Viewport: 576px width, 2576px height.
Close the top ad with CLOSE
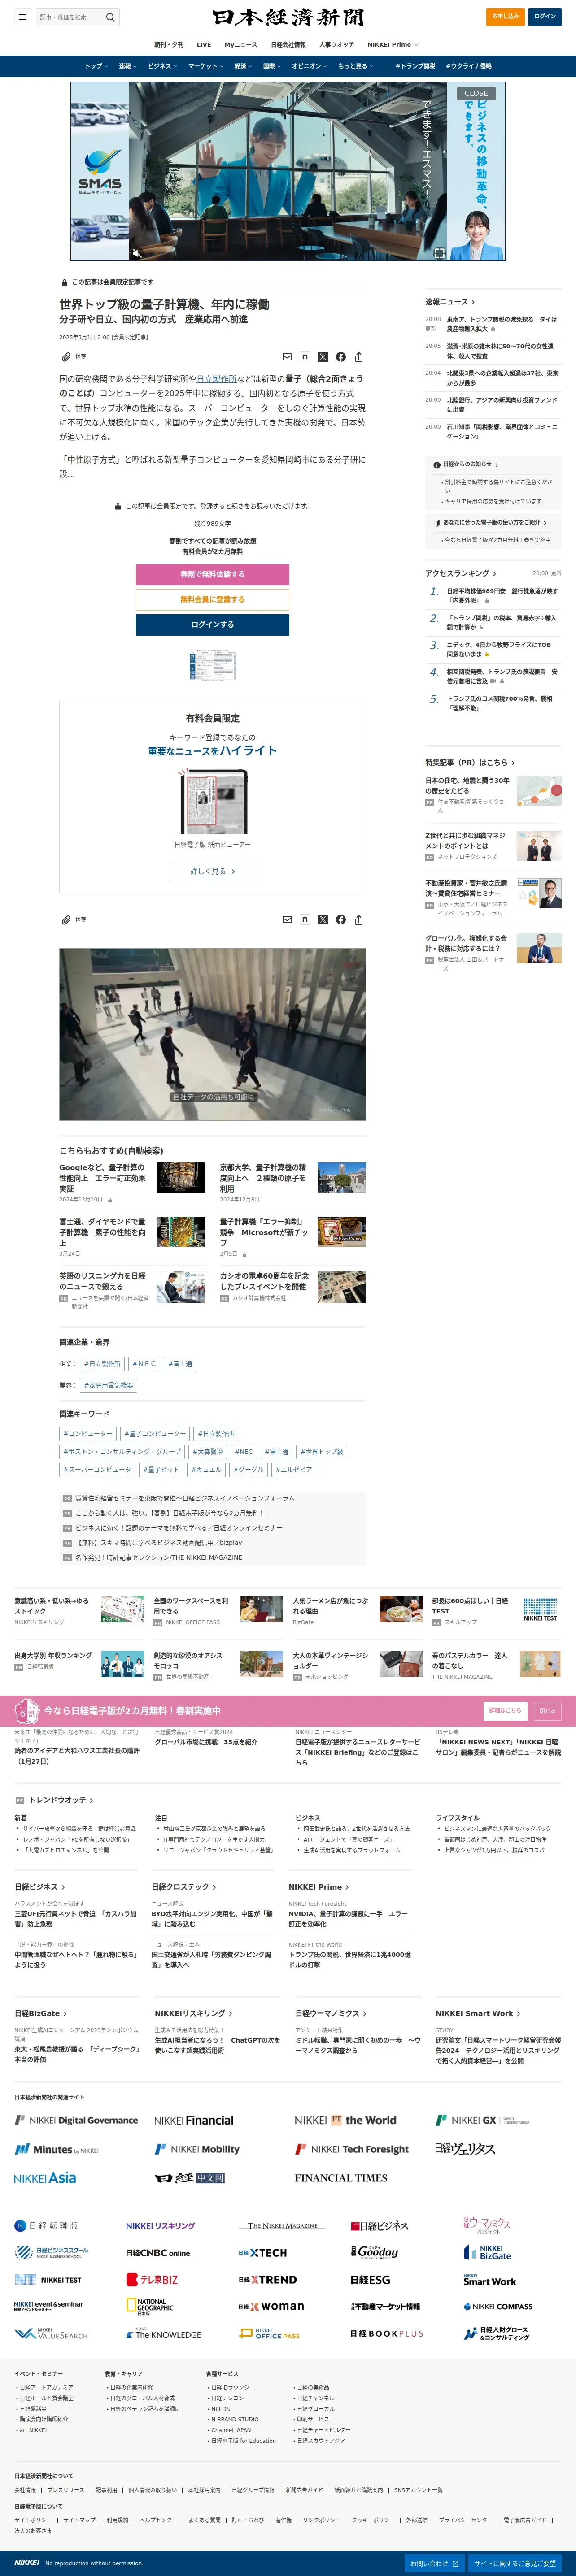pos(476,93)
